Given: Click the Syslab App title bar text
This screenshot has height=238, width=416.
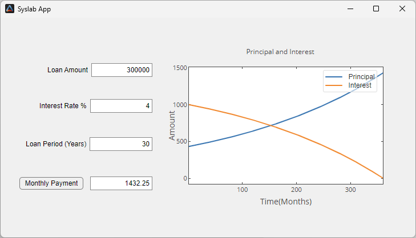Looking at the screenshot, I should click(x=34, y=9).
